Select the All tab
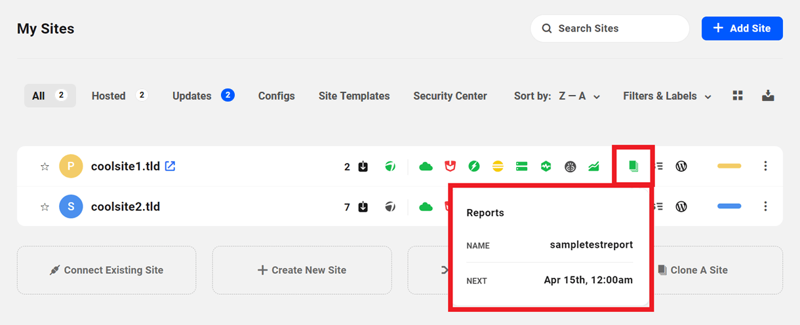 [50, 96]
